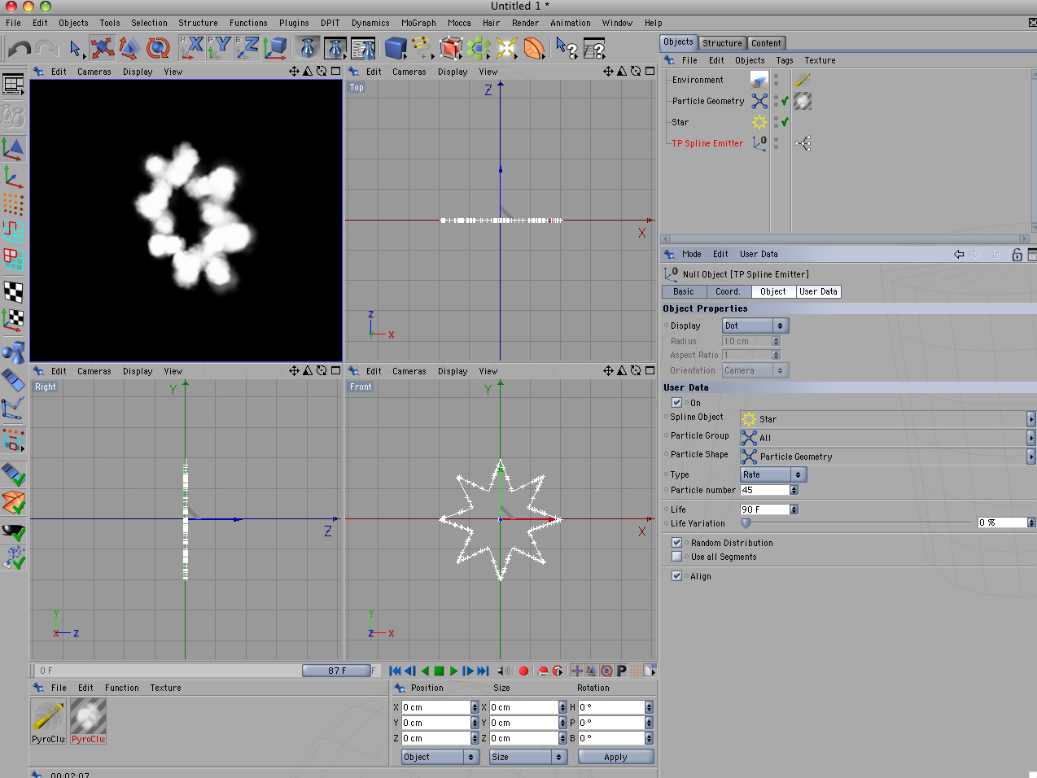1037x778 pixels.
Task: Switch to the Structure tab
Action: click(x=722, y=43)
